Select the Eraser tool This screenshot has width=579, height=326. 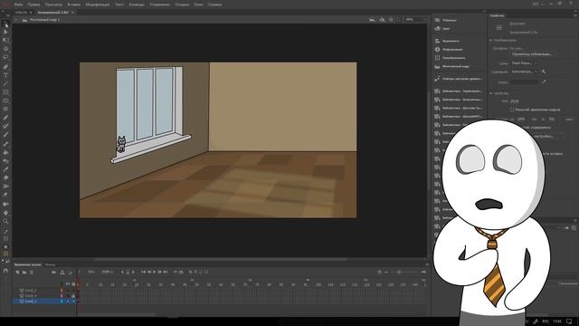5,177
